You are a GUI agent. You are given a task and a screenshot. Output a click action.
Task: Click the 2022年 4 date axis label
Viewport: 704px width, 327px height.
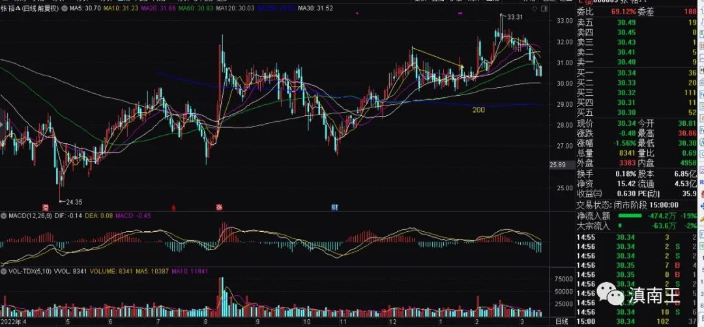click(x=14, y=322)
